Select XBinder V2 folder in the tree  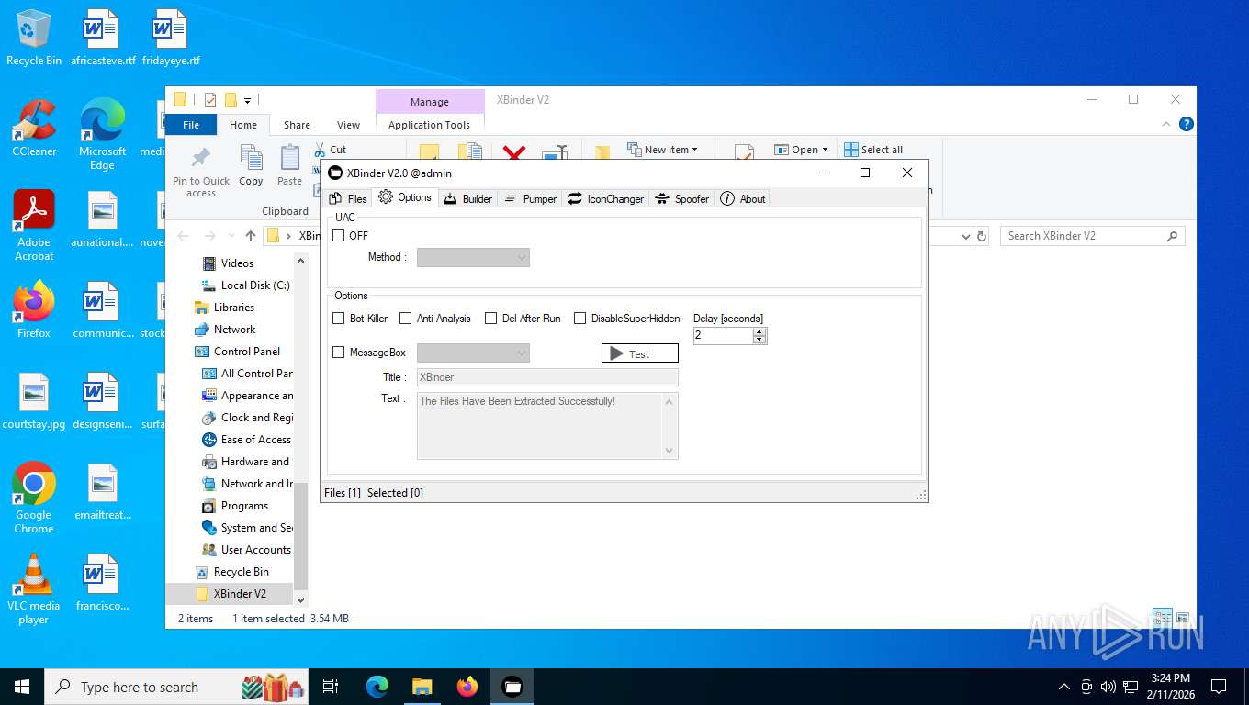point(240,594)
